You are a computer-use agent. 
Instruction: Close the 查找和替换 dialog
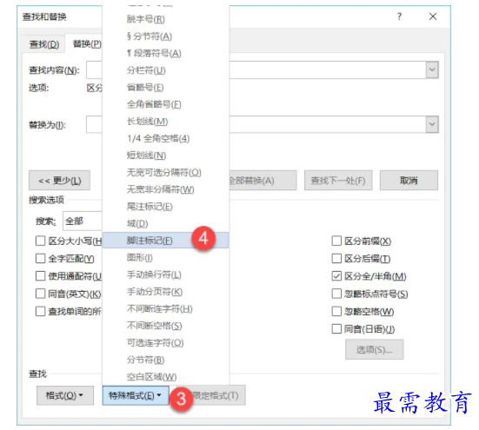pos(433,17)
